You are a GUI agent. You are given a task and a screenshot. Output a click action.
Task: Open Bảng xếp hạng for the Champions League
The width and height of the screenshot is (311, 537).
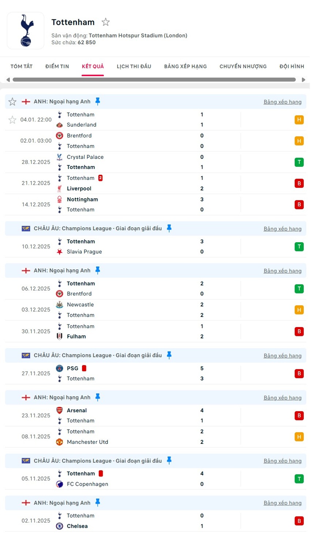(282, 228)
